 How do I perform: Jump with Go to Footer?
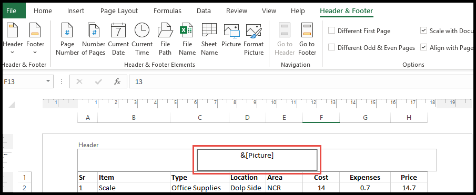pos(307,39)
